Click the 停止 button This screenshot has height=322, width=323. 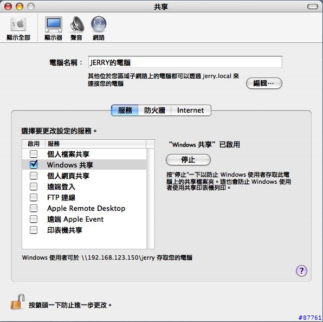pyautogui.click(x=188, y=160)
